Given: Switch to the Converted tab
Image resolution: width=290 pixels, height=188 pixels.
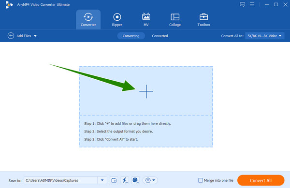Looking at the screenshot, I should click(x=160, y=36).
